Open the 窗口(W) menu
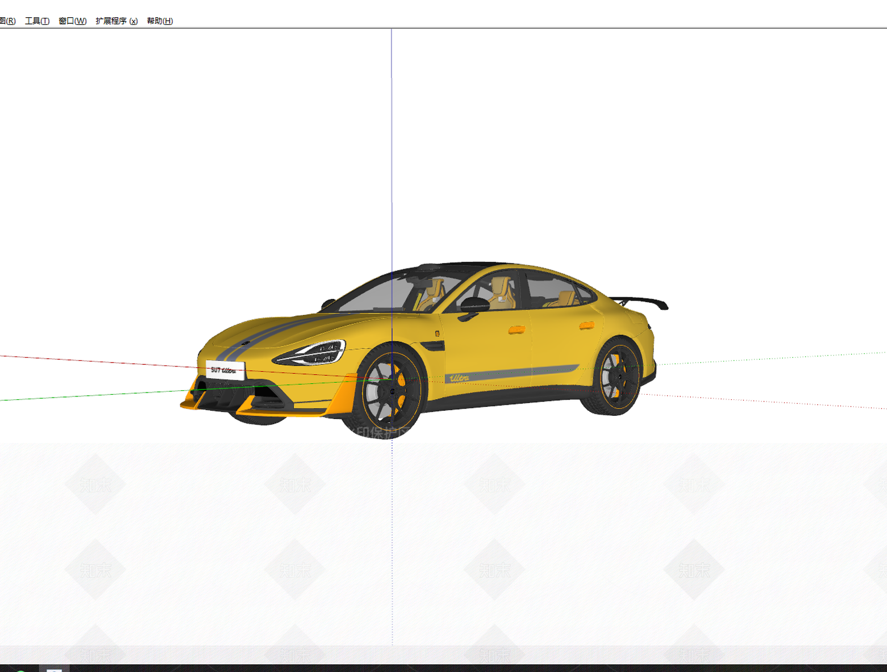This screenshot has height=672, width=887. [x=73, y=21]
